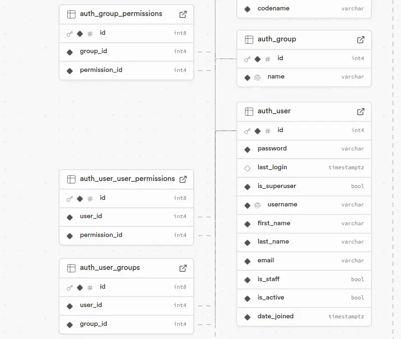Screen dimensions: 401x339
Task: Open auth_user table external link icon
Action: click(x=361, y=111)
